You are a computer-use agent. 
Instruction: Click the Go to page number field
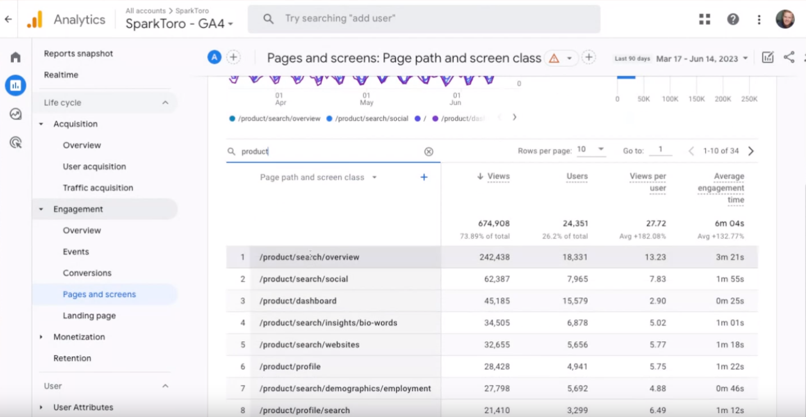(x=660, y=150)
